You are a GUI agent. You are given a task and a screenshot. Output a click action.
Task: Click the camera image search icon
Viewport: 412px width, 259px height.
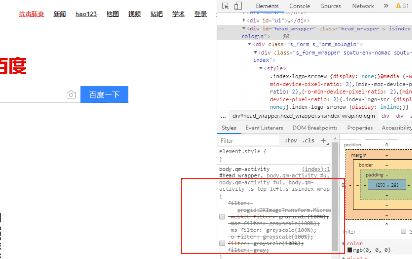71,94
